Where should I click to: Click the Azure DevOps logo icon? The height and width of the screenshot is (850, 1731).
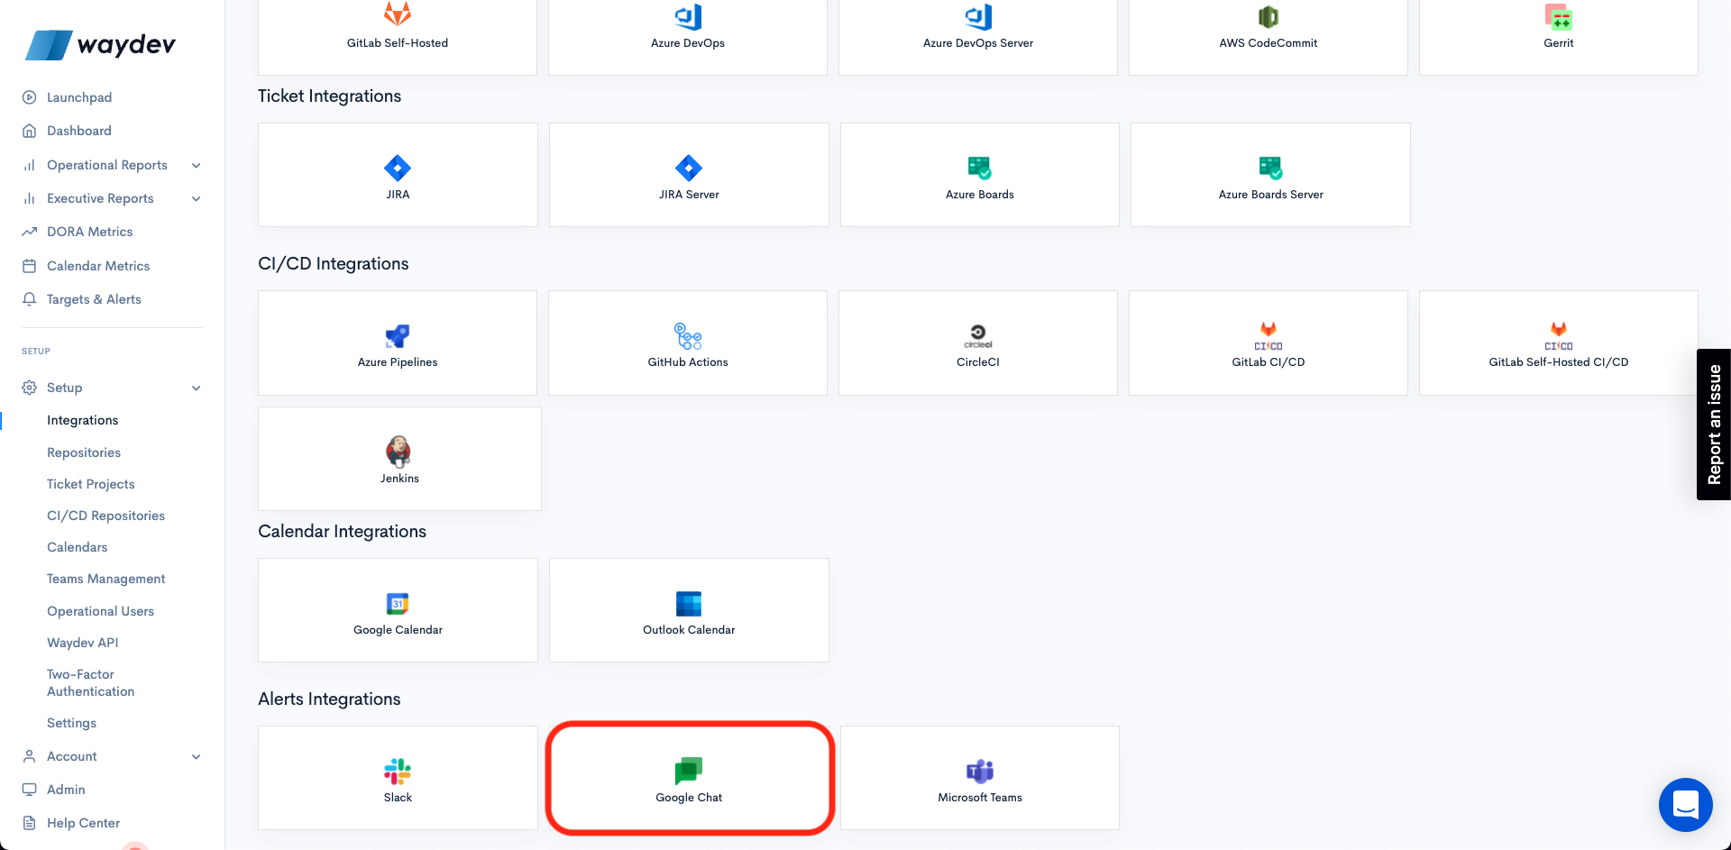tap(688, 16)
